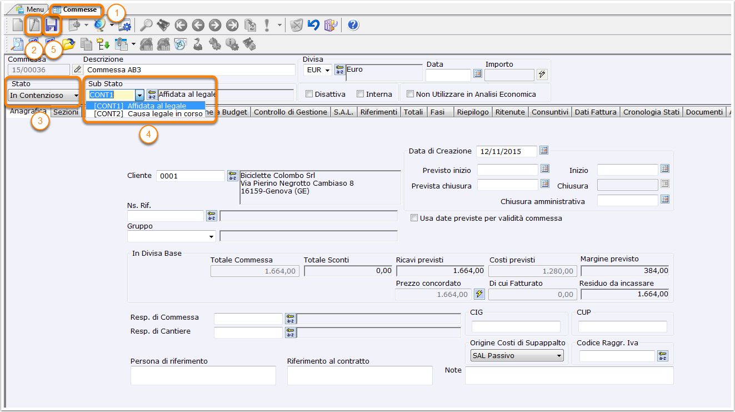Click the Edit record pencil icon

(x=34, y=25)
